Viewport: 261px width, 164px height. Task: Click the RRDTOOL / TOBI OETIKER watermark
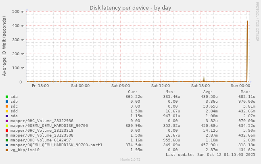257,21
